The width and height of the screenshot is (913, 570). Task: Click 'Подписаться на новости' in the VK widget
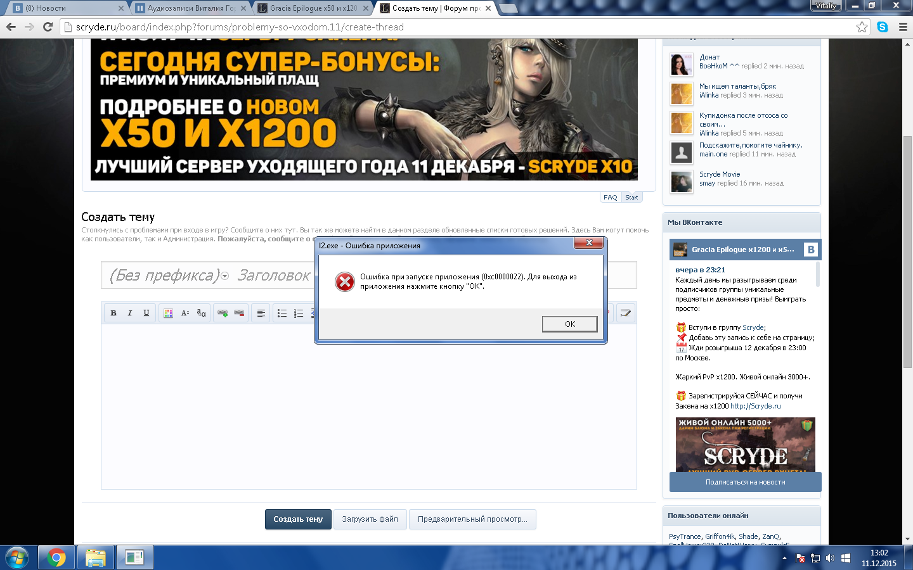coord(744,482)
